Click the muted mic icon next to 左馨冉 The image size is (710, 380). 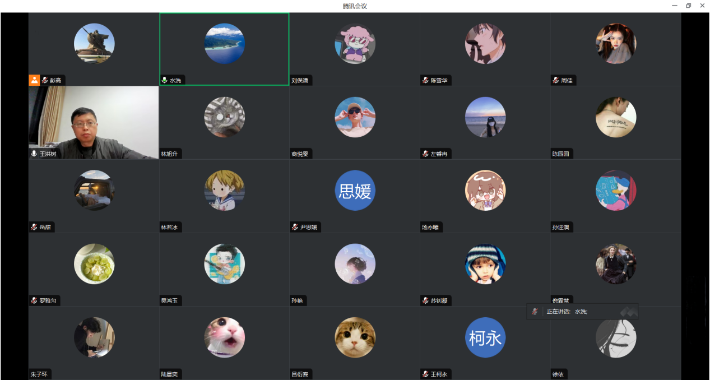[x=426, y=154]
